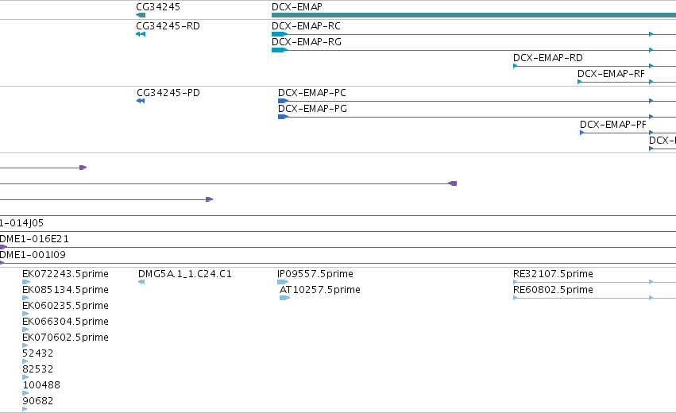Viewport: 676px width, 413px height.
Task: Select the DCX-EMAP gene bar
Action: pos(473,15)
